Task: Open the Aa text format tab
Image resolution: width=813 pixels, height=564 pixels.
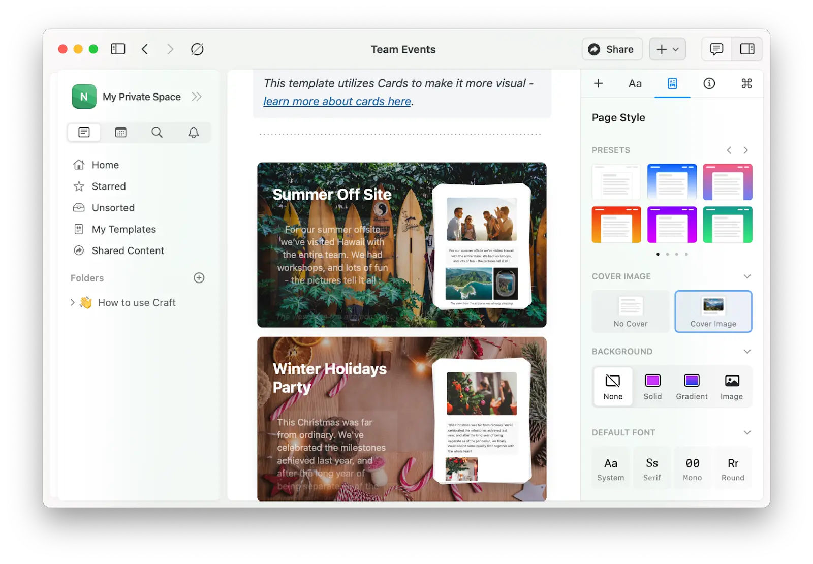Action: click(635, 83)
